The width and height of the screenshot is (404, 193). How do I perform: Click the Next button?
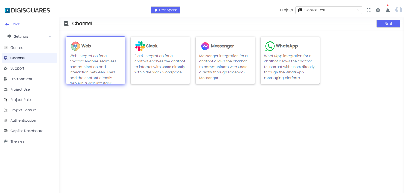pyautogui.click(x=388, y=24)
